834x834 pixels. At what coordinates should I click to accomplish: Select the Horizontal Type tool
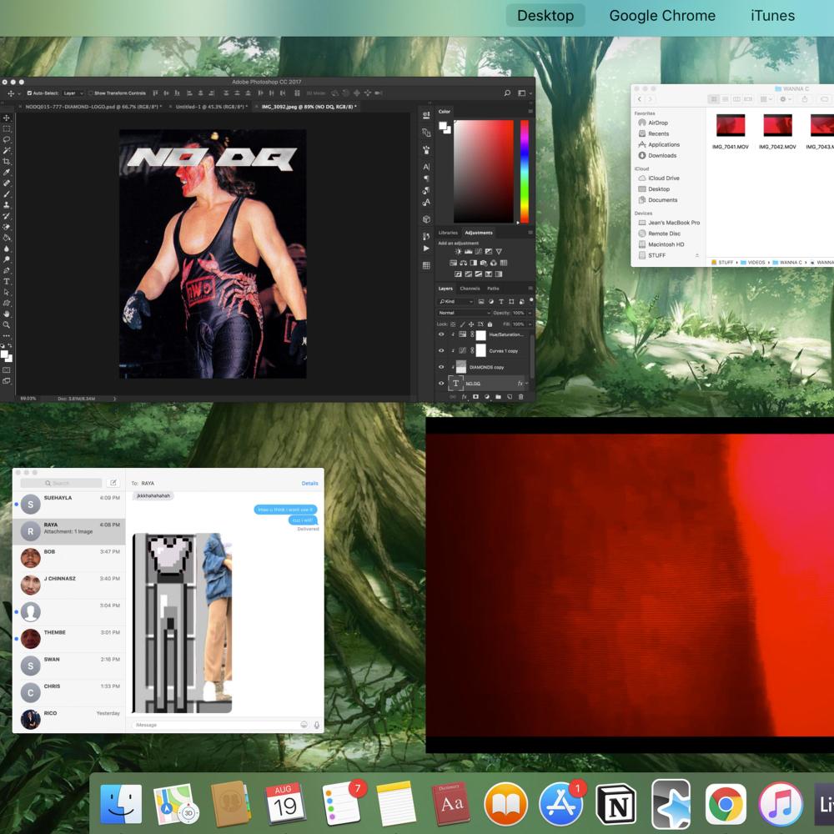(x=7, y=281)
